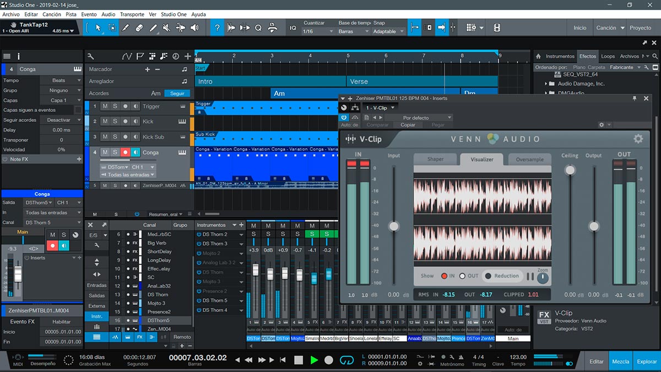Screen dimensions: 661x372
Task: Select the Listen speaker tool
Action: coord(195,28)
